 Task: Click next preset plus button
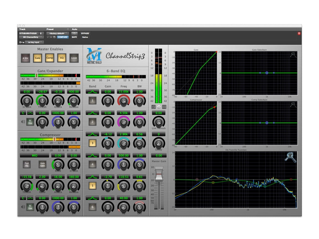point(51,37)
